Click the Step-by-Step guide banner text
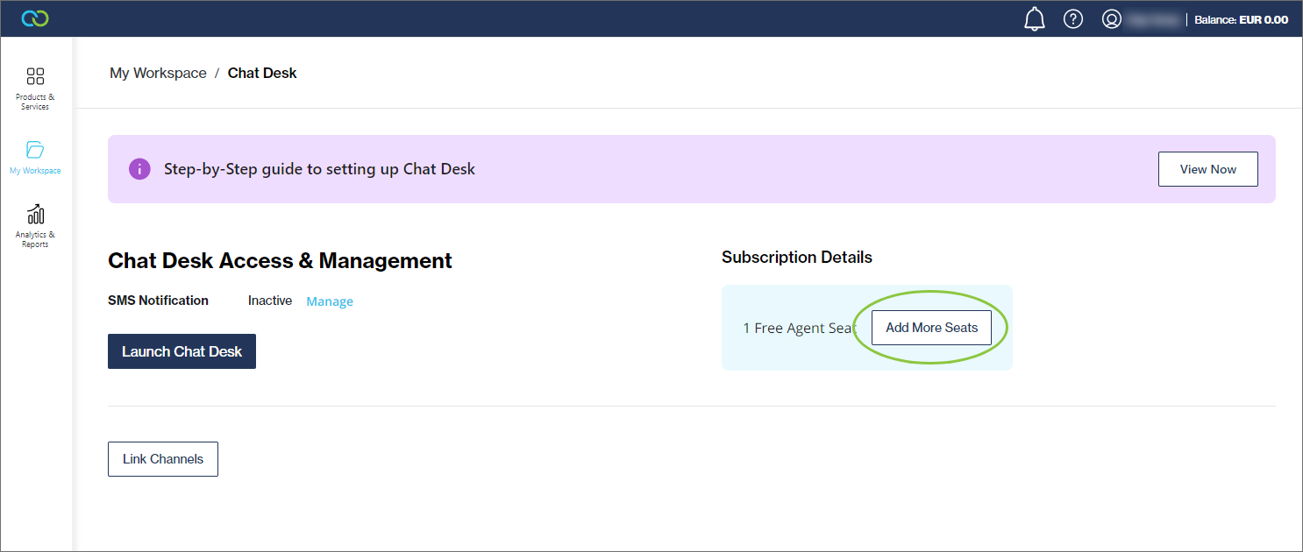This screenshot has height=552, width=1303. [319, 169]
